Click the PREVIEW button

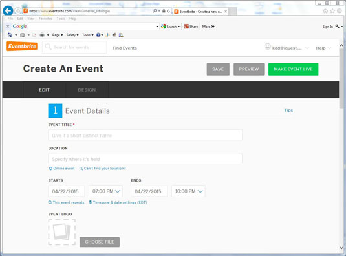click(x=249, y=69)
